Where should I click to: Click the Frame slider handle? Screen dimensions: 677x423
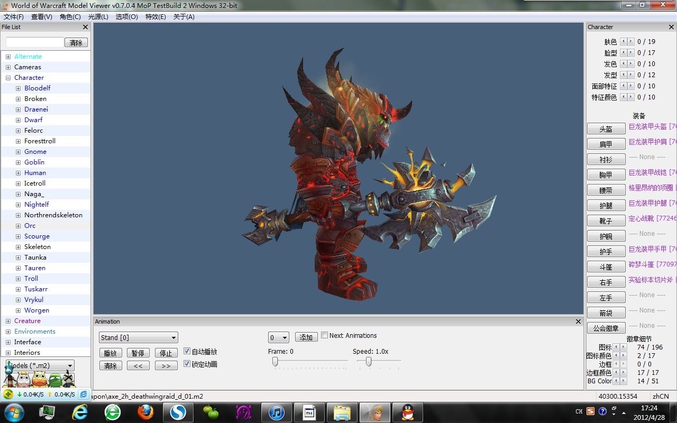click(275, 361)
